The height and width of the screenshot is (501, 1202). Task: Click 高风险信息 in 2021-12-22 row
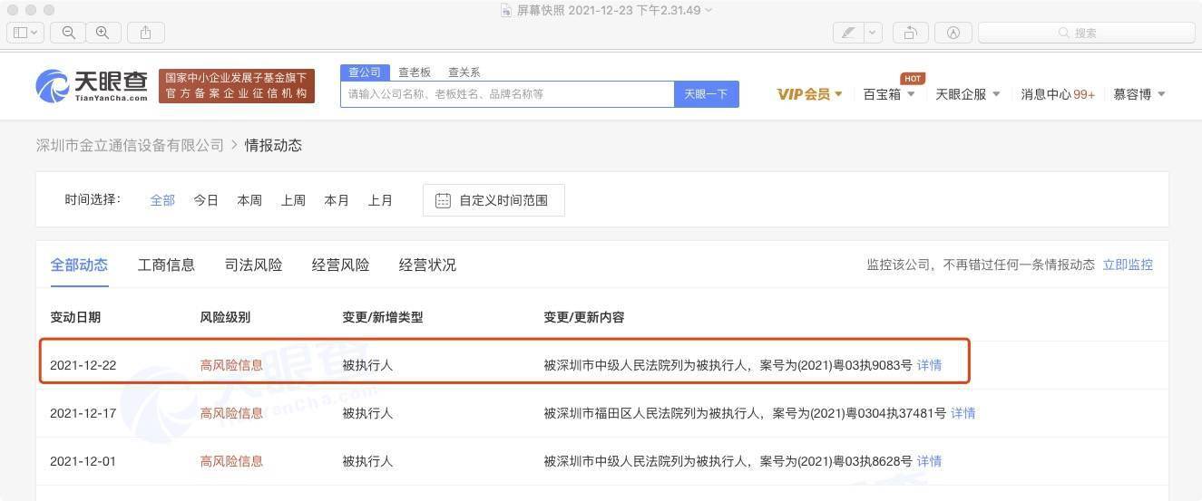(231, 365)
